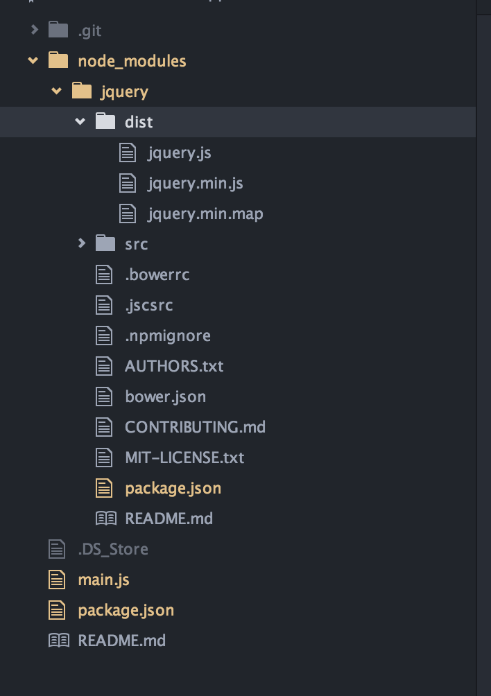This screenshot has height=696, width=491.
Task: Click the main.js file icon
Action: 57,580
